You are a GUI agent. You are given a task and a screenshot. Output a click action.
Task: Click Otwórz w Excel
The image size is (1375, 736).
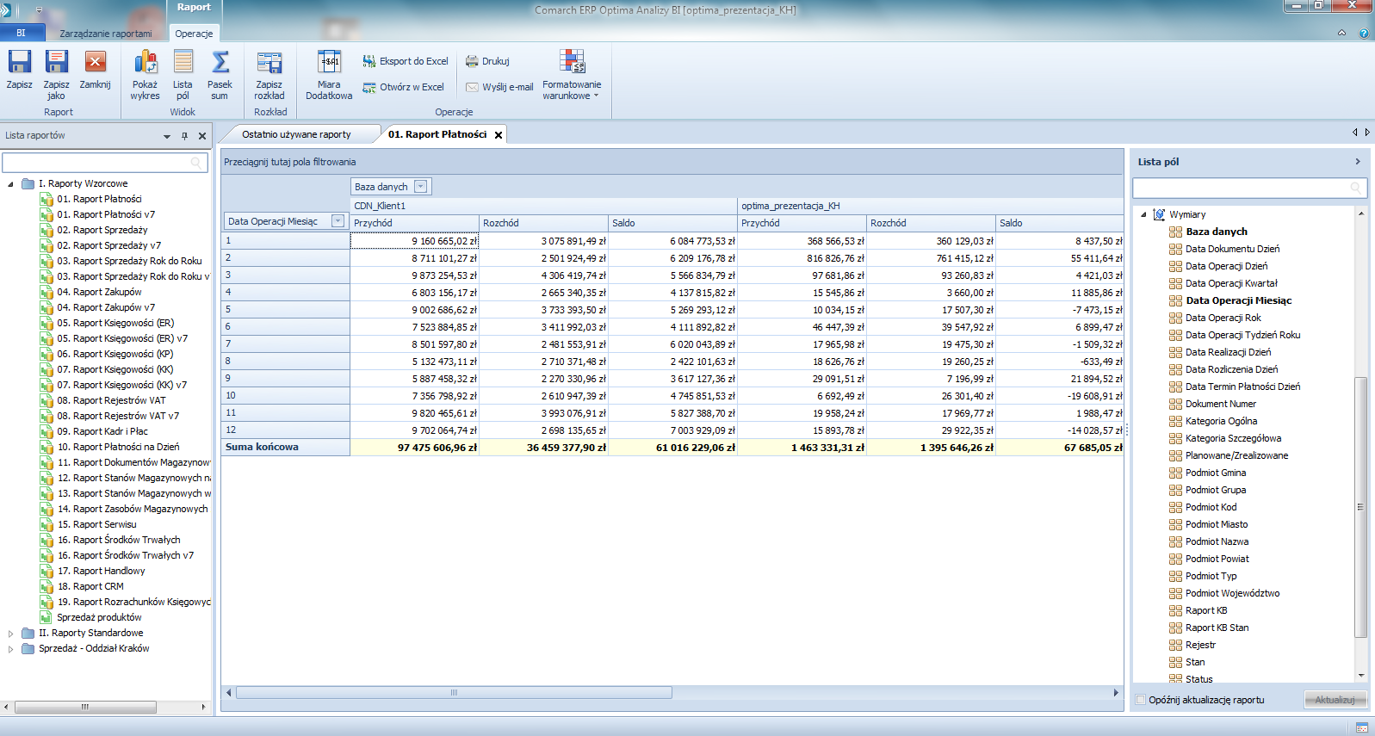(x=403, y=87)
